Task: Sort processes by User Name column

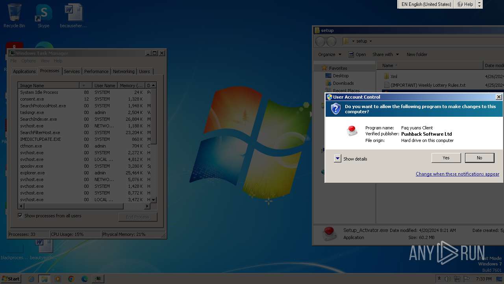Action: tap(105, 86)
